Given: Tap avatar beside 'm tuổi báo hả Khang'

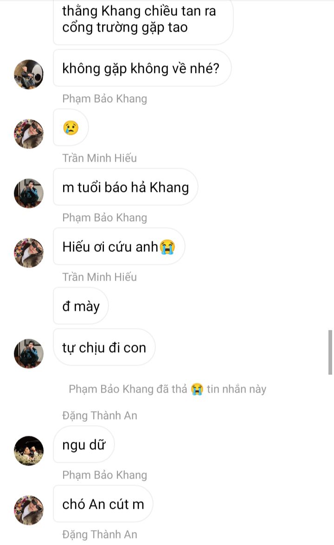Looking at the screenshot, I should (x=28, y=193).
